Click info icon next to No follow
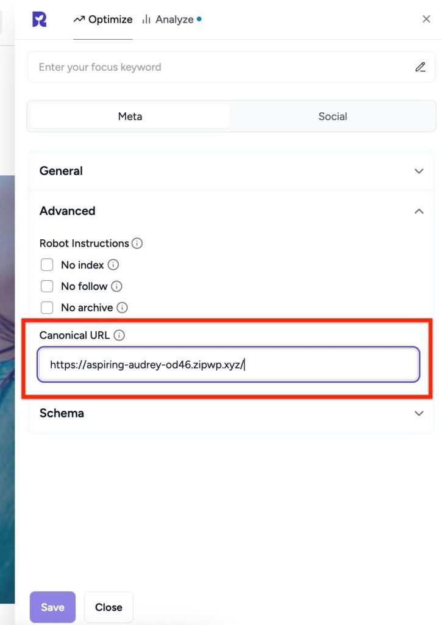This screenshot has width=442, height=625. coord(117,286)
